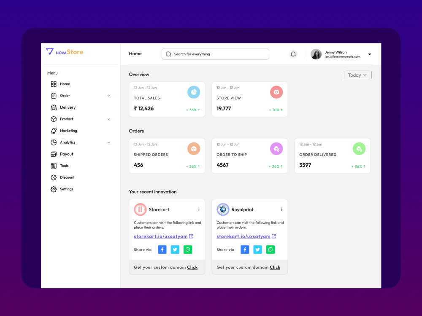Open Royalprint card options menu

click(281, 209)
